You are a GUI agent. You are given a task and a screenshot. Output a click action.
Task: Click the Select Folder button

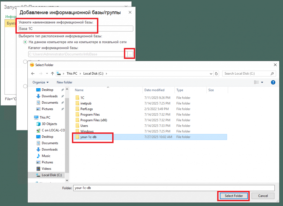(234, 196)
